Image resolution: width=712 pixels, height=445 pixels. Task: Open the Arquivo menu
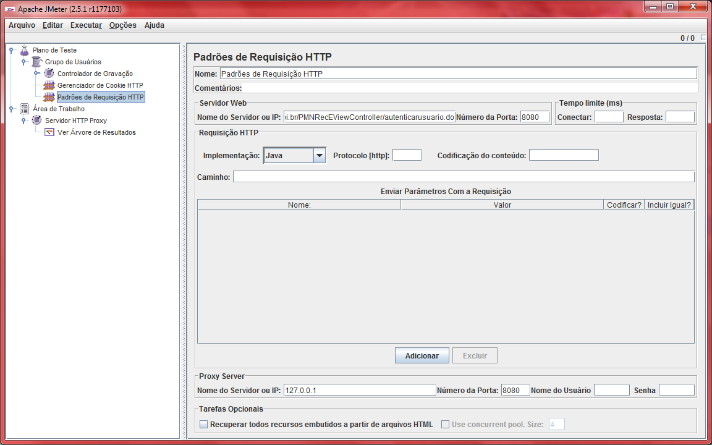point(22,25)
